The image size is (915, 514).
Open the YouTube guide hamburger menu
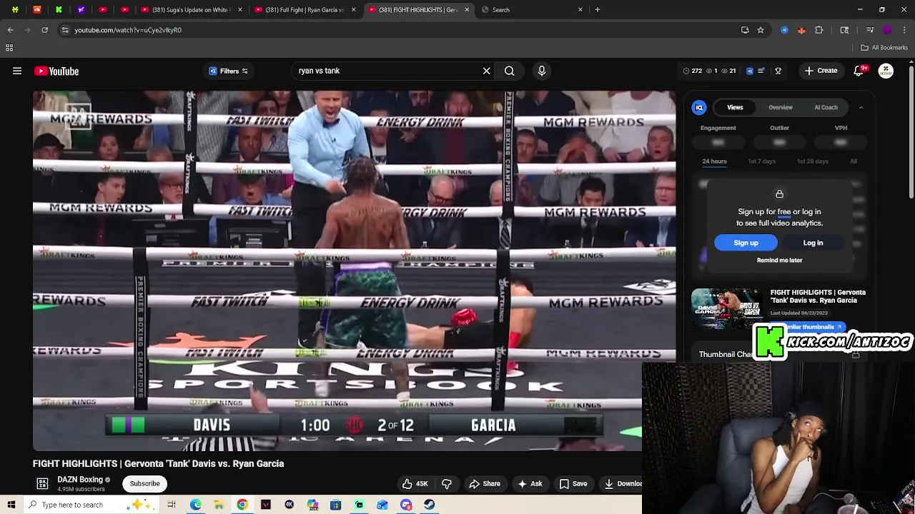click(x=17, y=71)
